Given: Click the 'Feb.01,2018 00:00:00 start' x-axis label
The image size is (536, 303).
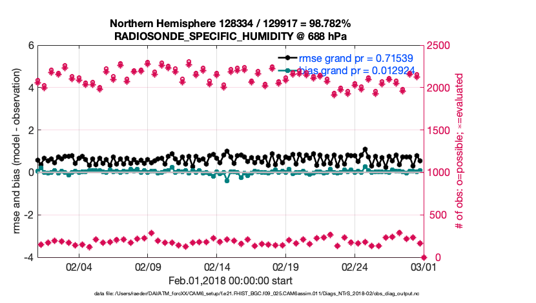Looking at the screenshot, I should tap(230, 280).
